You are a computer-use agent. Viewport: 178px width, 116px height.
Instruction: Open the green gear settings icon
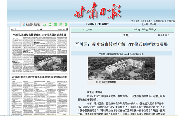66,25
